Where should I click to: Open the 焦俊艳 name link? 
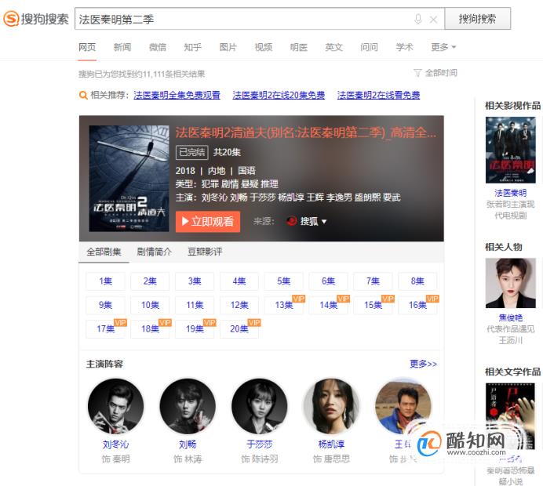point(511,317)
